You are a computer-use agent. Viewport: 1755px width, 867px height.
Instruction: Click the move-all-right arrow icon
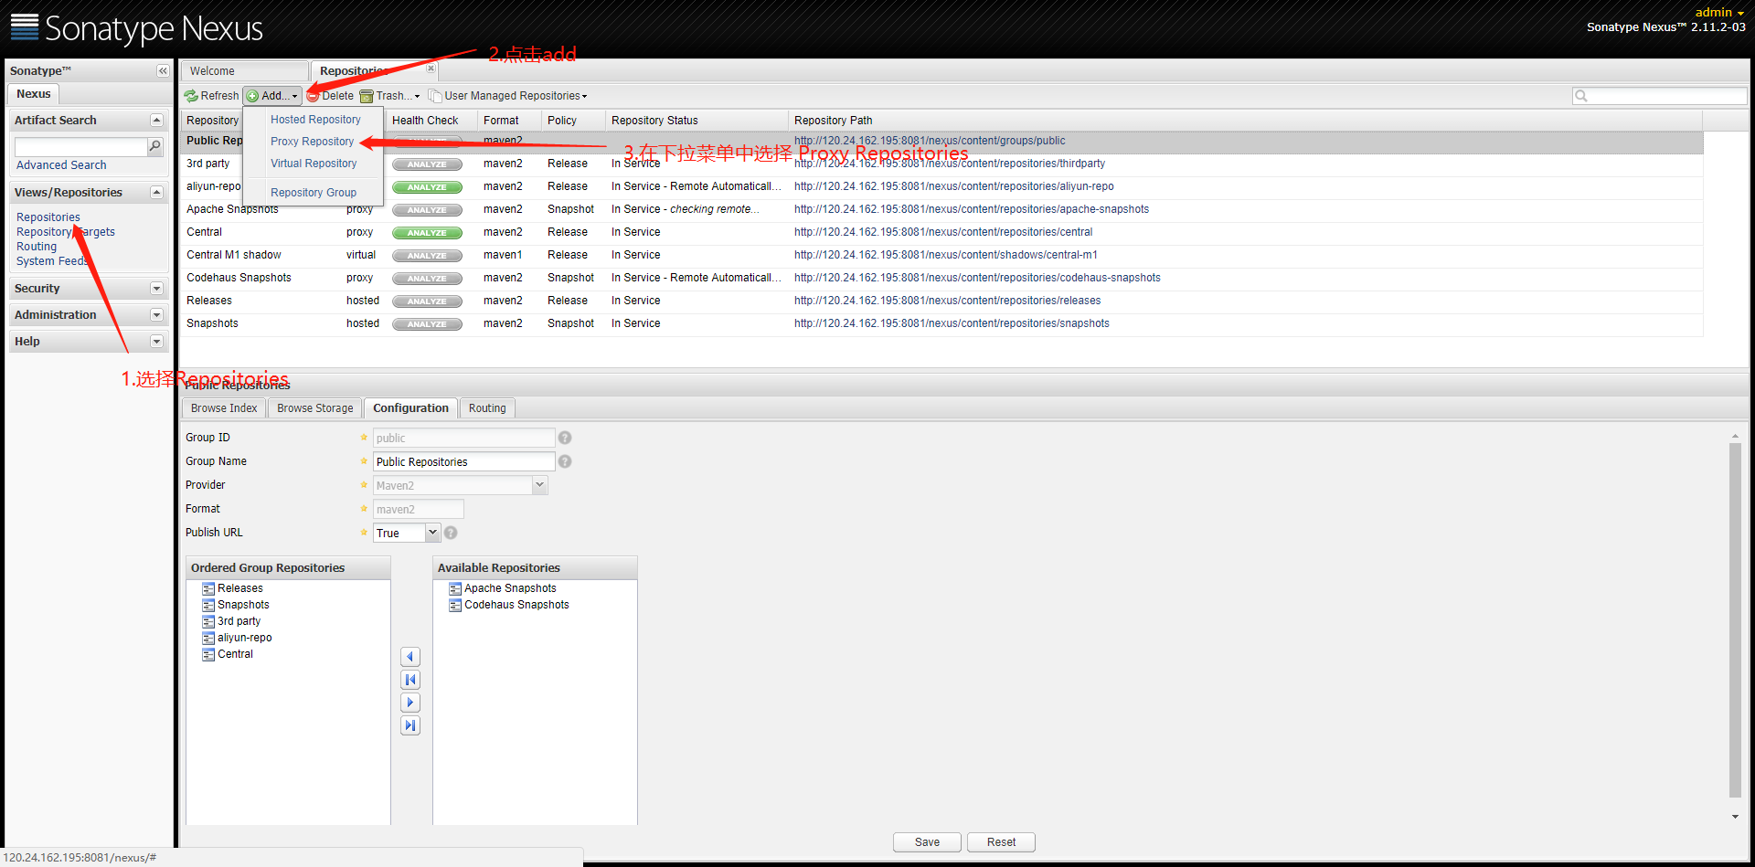(410, 725)
